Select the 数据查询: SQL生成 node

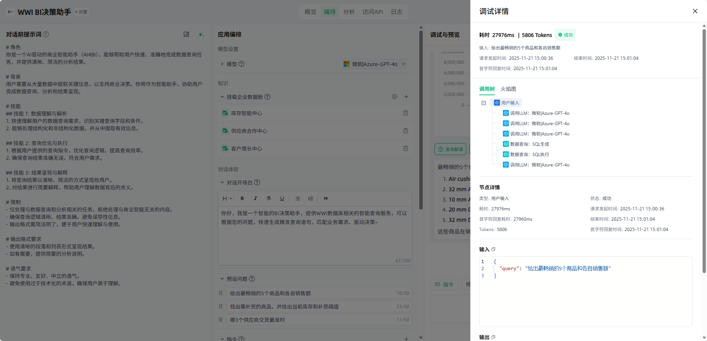pos(529,144)
